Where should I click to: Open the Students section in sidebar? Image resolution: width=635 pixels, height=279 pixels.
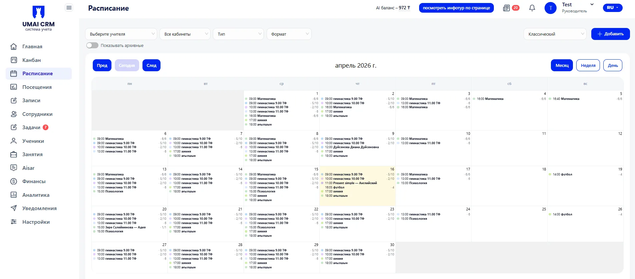pos(33,141)
